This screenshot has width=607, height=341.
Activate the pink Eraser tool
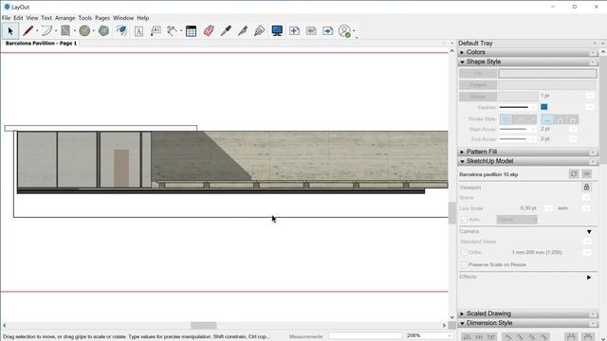tap(209, 31)
